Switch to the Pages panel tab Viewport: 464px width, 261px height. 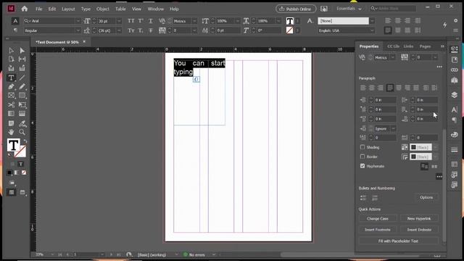(425, 46)
